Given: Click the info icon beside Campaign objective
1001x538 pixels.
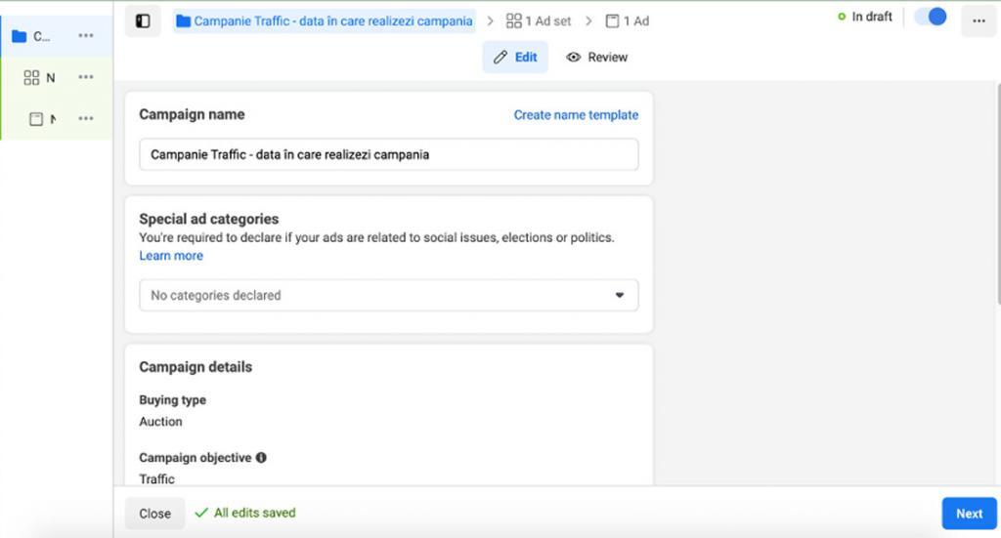Looking at the screenshot, I should pyautogui.click(x=261, y=457).
